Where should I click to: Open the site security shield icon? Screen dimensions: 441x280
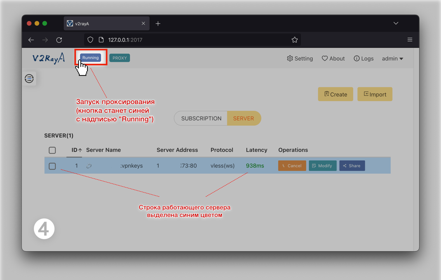pyautogui.click(x=90, y=40)
